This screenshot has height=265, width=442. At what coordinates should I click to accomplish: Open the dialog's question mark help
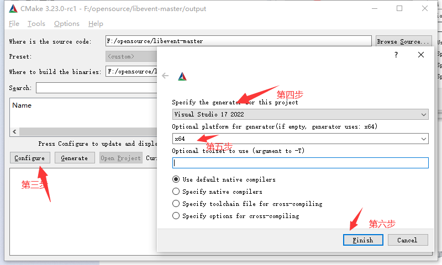tap(396, 55)
